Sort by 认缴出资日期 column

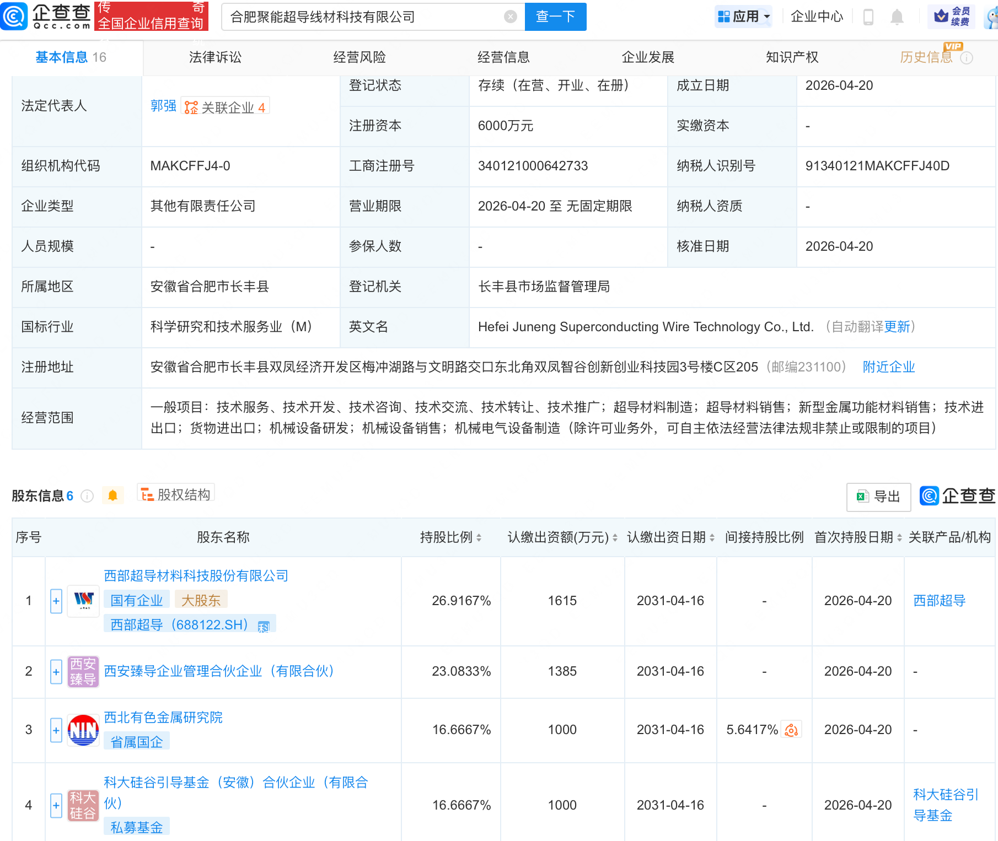click(x=712, y=538)
